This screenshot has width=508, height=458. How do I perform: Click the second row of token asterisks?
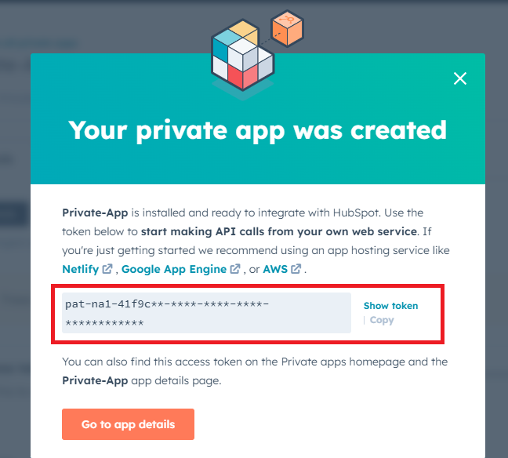[x=104, y=322]
